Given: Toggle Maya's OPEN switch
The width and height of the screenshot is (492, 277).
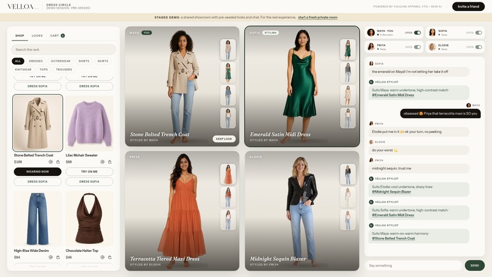Looking at the screenshot, I should (x=418, y=32).
